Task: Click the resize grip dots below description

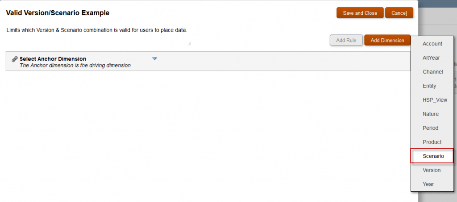Action: [189, 44]
